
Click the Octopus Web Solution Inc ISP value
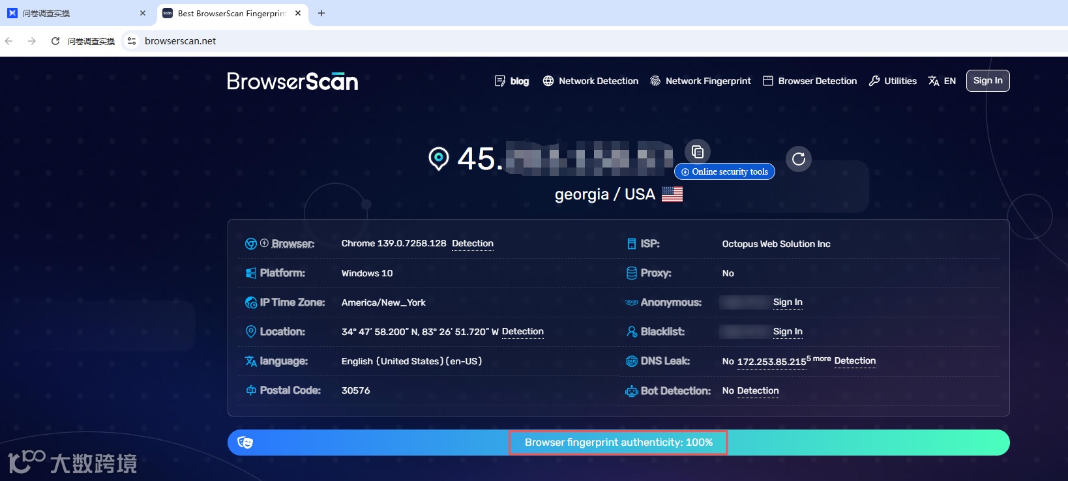point(777,244)
